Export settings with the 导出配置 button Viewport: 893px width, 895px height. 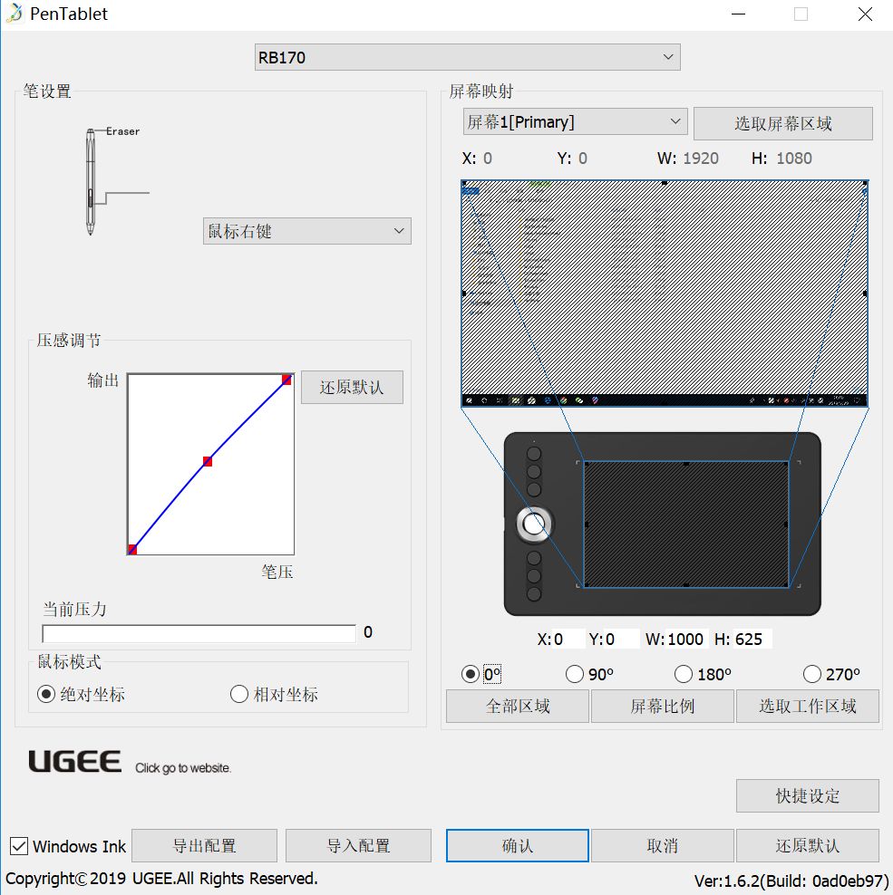(x=205, y=845)
